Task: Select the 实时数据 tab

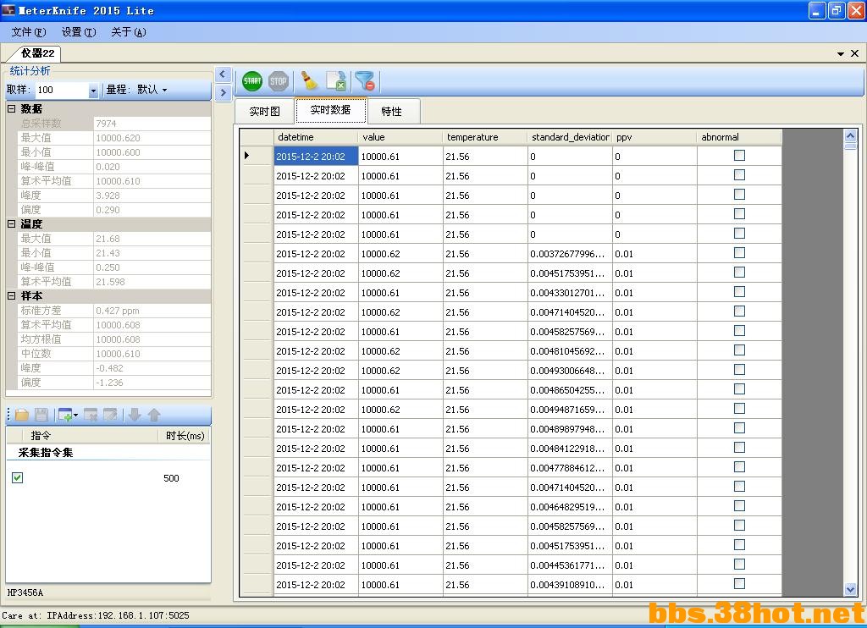Action: (x=330, y=110)
